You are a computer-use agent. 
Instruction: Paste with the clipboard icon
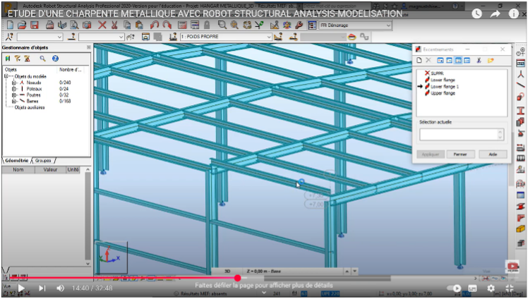(x=139, y=25)
